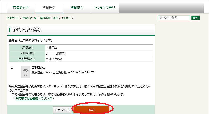Screen dimensions: 209x114
Task: Open the 資料詳細 breadcrumb link
Action: [45, 18]
